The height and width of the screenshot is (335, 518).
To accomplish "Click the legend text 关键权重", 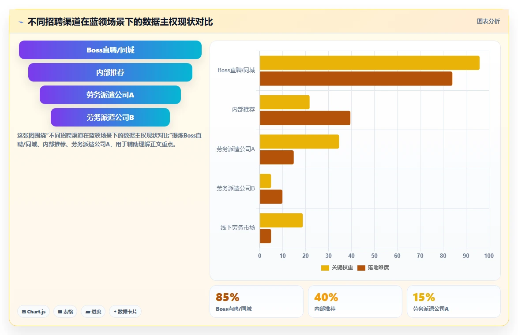I will click(342, 268).
